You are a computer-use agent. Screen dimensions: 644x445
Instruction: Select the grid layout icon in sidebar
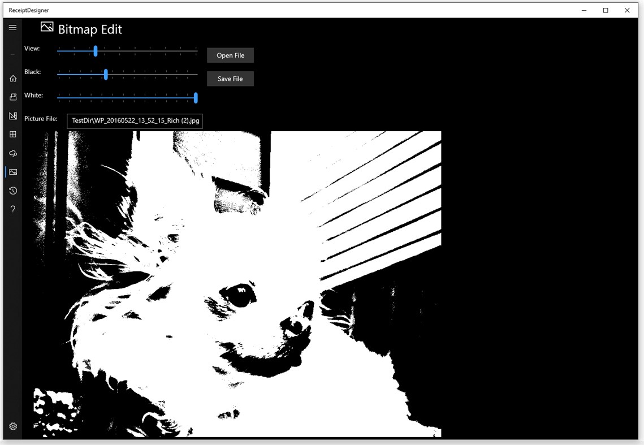(12, 134)
